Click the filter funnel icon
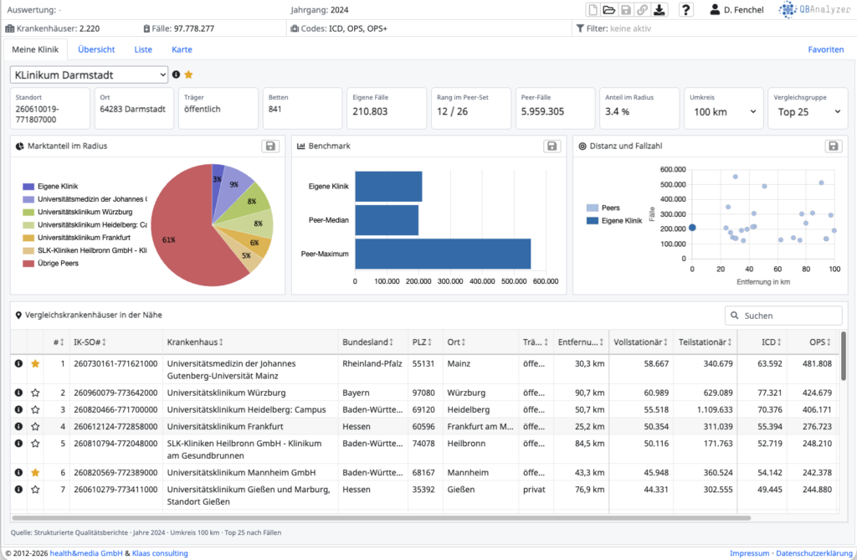The image size is (857, 560). (580, 28)
